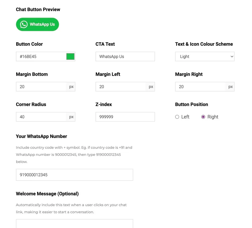This screenshot has width=252, height=228.
Task: Select the Left button position
Action: (177, 117)
